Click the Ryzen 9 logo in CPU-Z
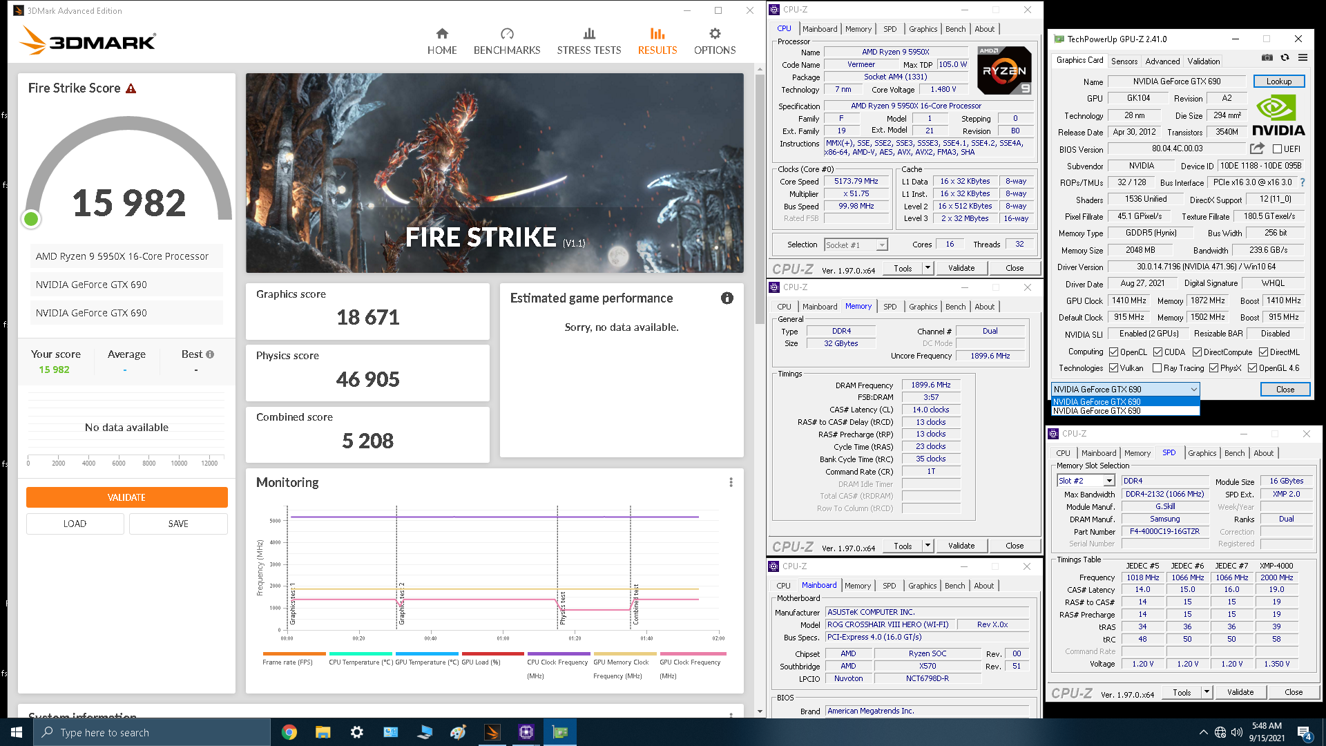Viewport: 1326px width, 746px height. 1005,70
